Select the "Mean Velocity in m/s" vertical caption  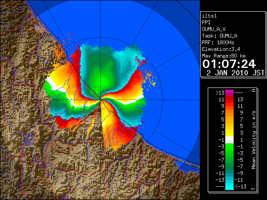tap(254, 140)
